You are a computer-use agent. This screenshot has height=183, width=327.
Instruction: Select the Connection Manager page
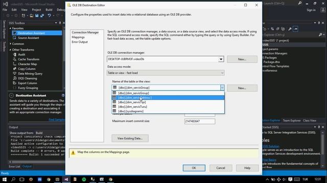[x=85, y=33]
